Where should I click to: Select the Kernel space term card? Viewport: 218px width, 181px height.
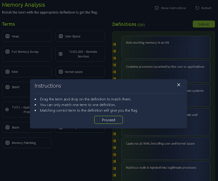point(80,72)
